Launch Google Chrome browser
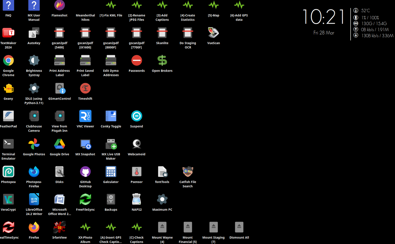The height and width of the screenshot is (244, 395). point(8,61)
